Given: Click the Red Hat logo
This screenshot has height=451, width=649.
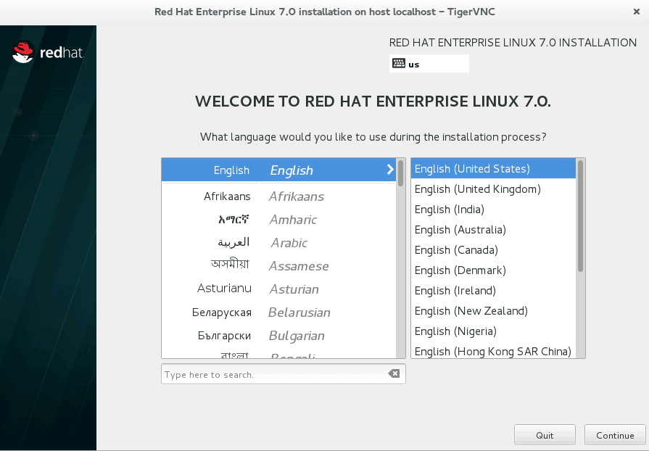Looking at the screenshot, I should (48, 51).
